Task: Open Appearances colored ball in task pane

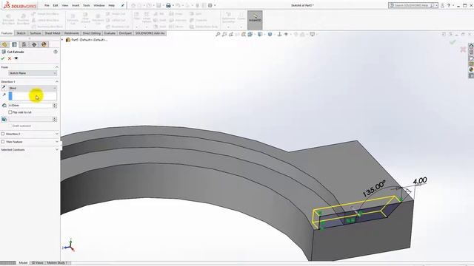Action: [x=471, y=69]
